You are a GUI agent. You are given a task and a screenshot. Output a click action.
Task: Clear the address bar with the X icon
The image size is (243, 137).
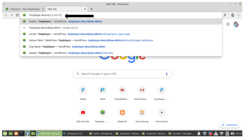click(x=225, y=15)
